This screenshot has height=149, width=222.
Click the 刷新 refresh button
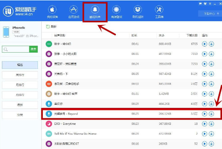click(51, 26)
